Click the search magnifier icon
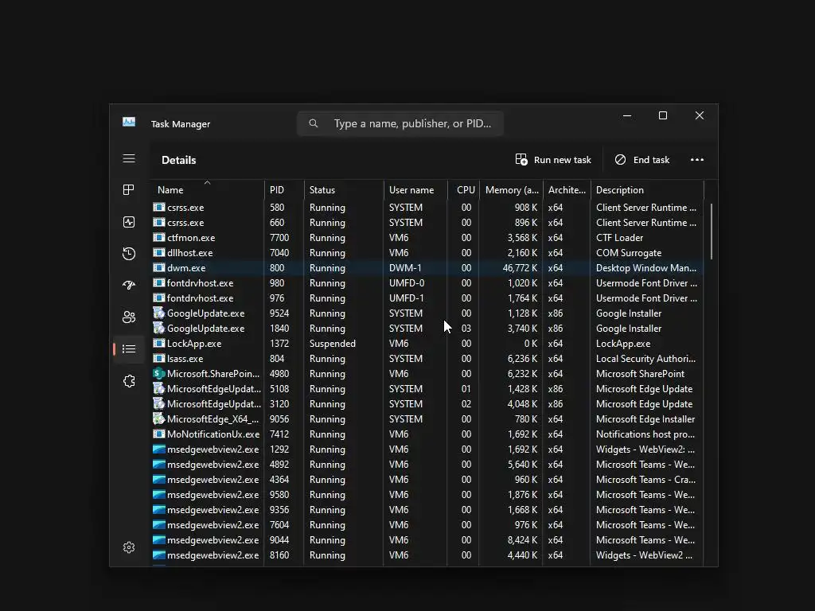The height and width of the screenshot is (611, 815). pos(314,123)
